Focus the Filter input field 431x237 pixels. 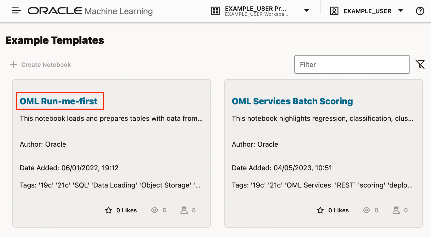[352, 64]
